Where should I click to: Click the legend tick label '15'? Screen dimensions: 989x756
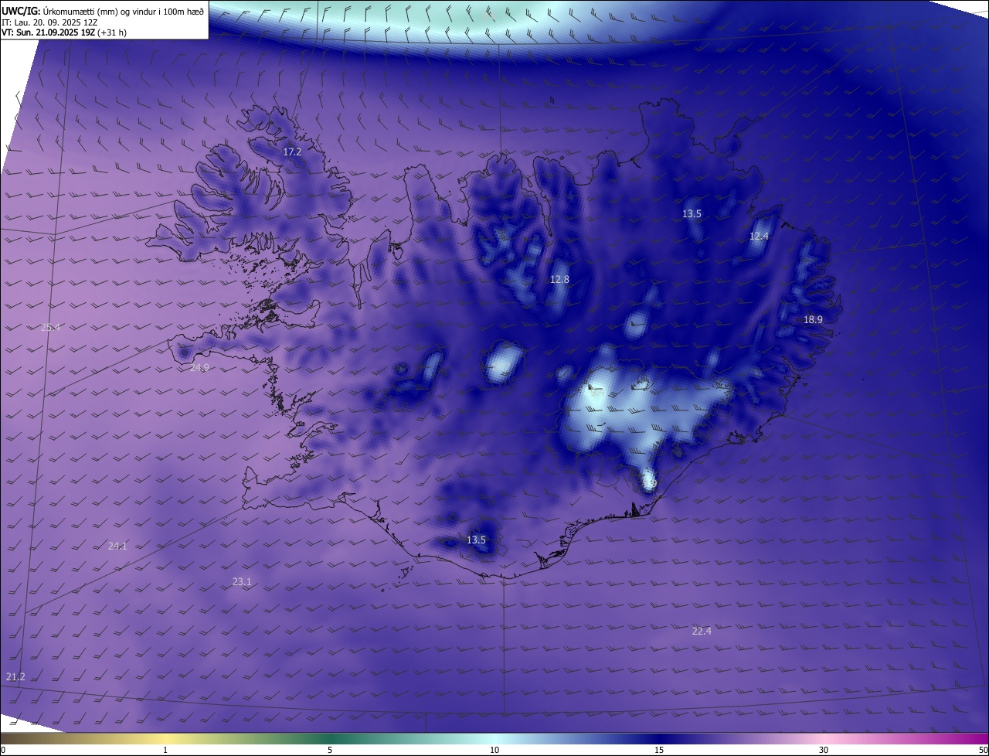tap(659, 751)
